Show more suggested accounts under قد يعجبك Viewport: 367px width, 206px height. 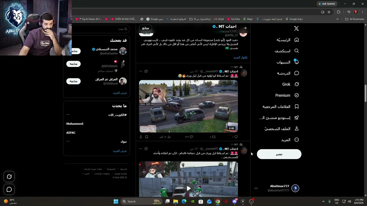pyautogui.click(x=120, y=93)
